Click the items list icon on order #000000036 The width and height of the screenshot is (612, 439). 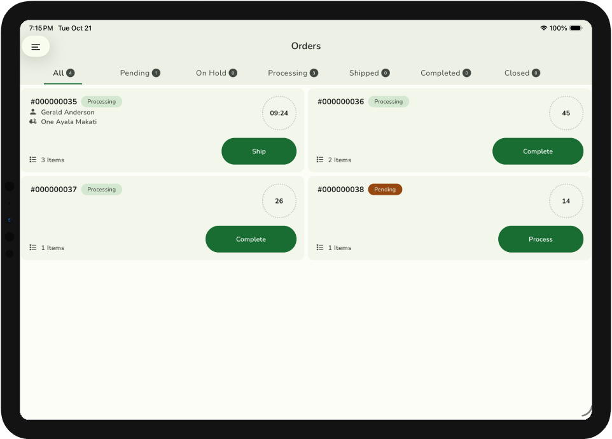[320, 160]
